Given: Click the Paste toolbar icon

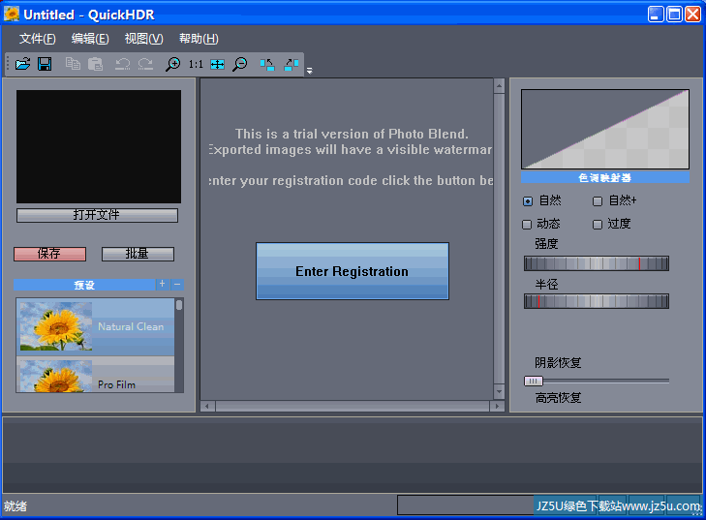Looking at the screenshot, I should tap(95, 64).
